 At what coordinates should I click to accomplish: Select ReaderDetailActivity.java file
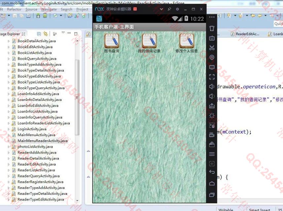(x=38, y=158)
